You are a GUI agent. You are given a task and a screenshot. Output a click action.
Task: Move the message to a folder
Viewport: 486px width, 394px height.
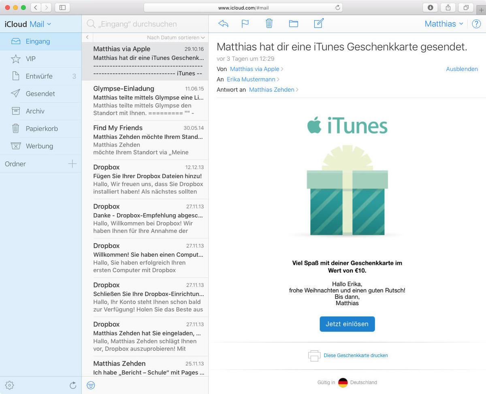[294, 23]
